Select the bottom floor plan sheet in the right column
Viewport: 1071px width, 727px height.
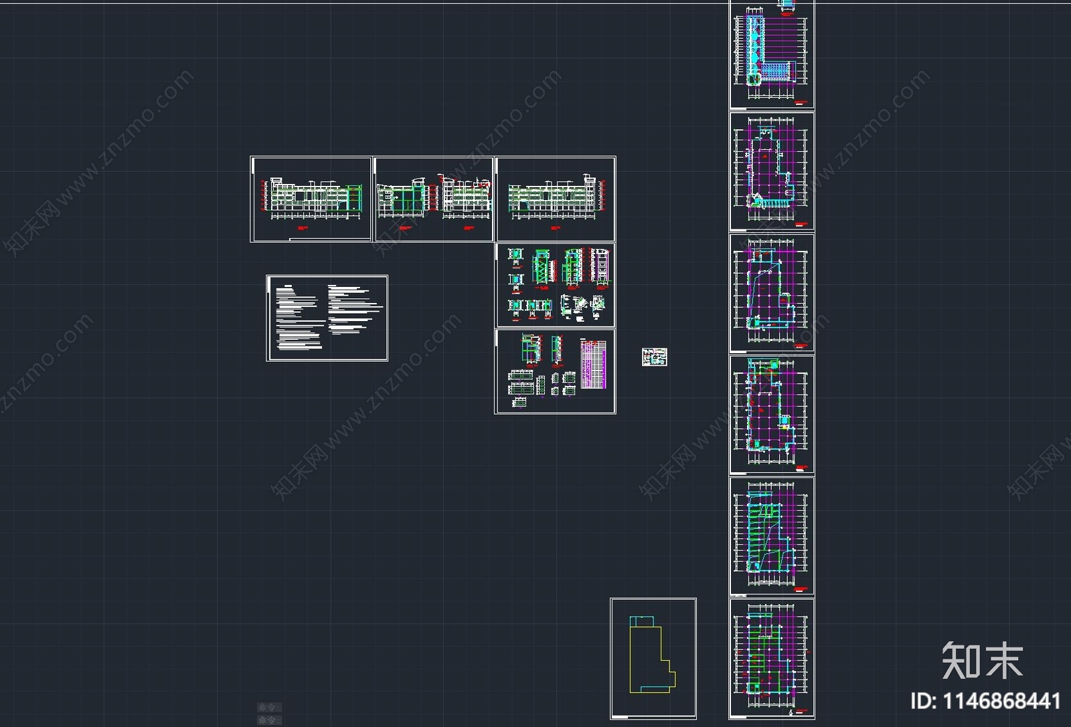pos(771,659)
